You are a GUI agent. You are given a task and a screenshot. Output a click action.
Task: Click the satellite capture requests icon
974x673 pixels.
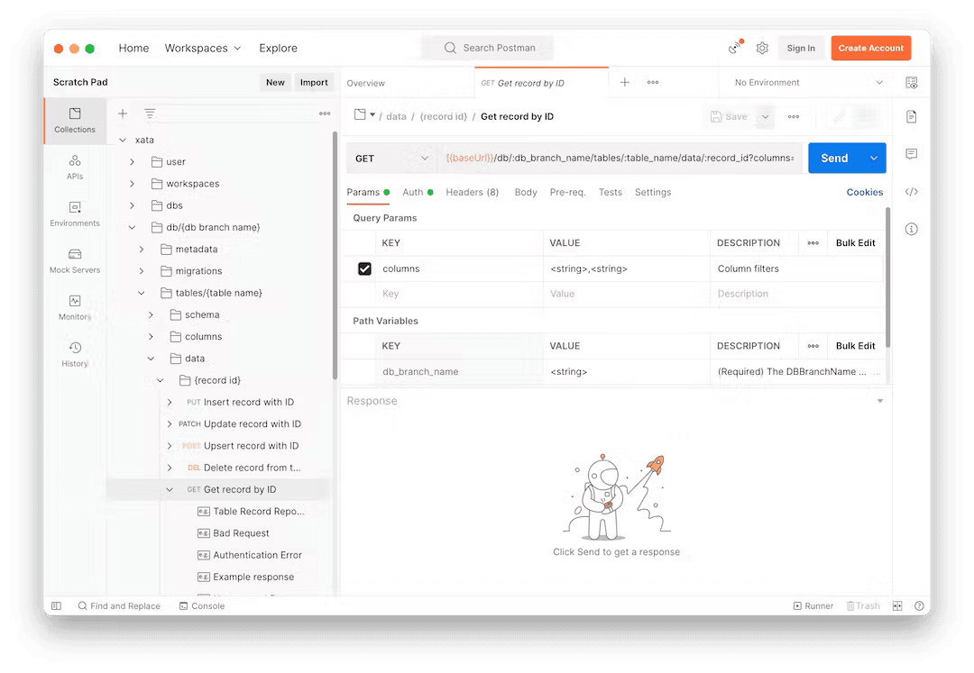click(736, 47)
